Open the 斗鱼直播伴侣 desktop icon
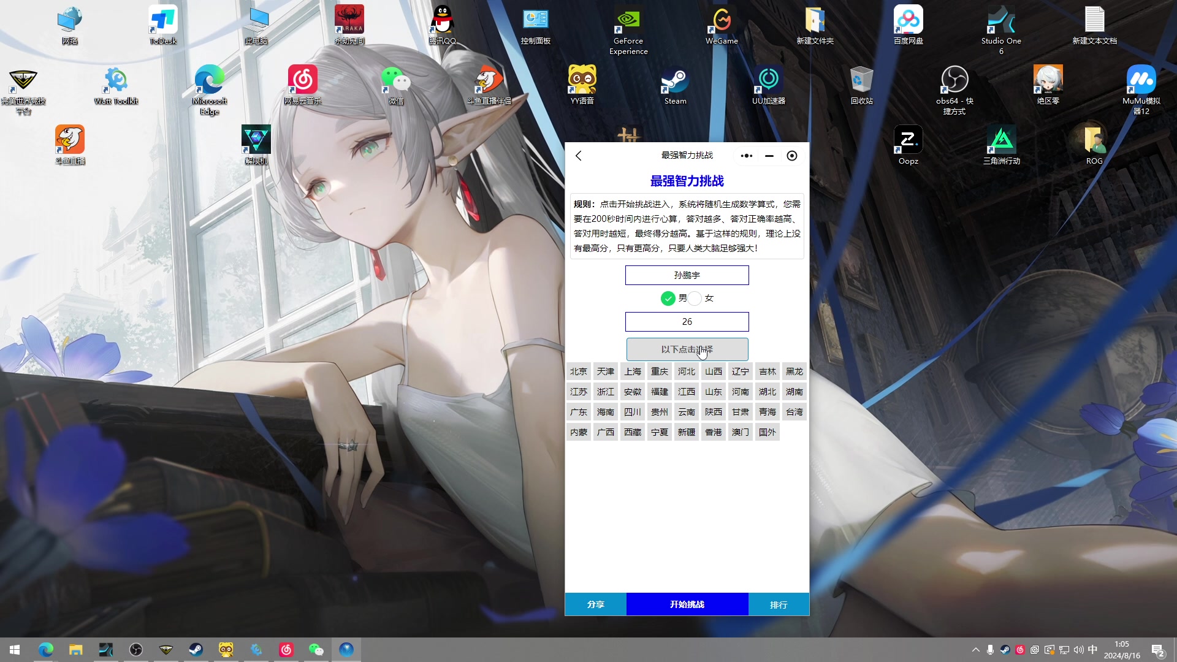This screenshot has height=662, width=1177. 489,85
